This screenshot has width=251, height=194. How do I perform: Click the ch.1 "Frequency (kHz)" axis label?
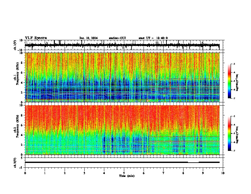(x=17, y=74)
